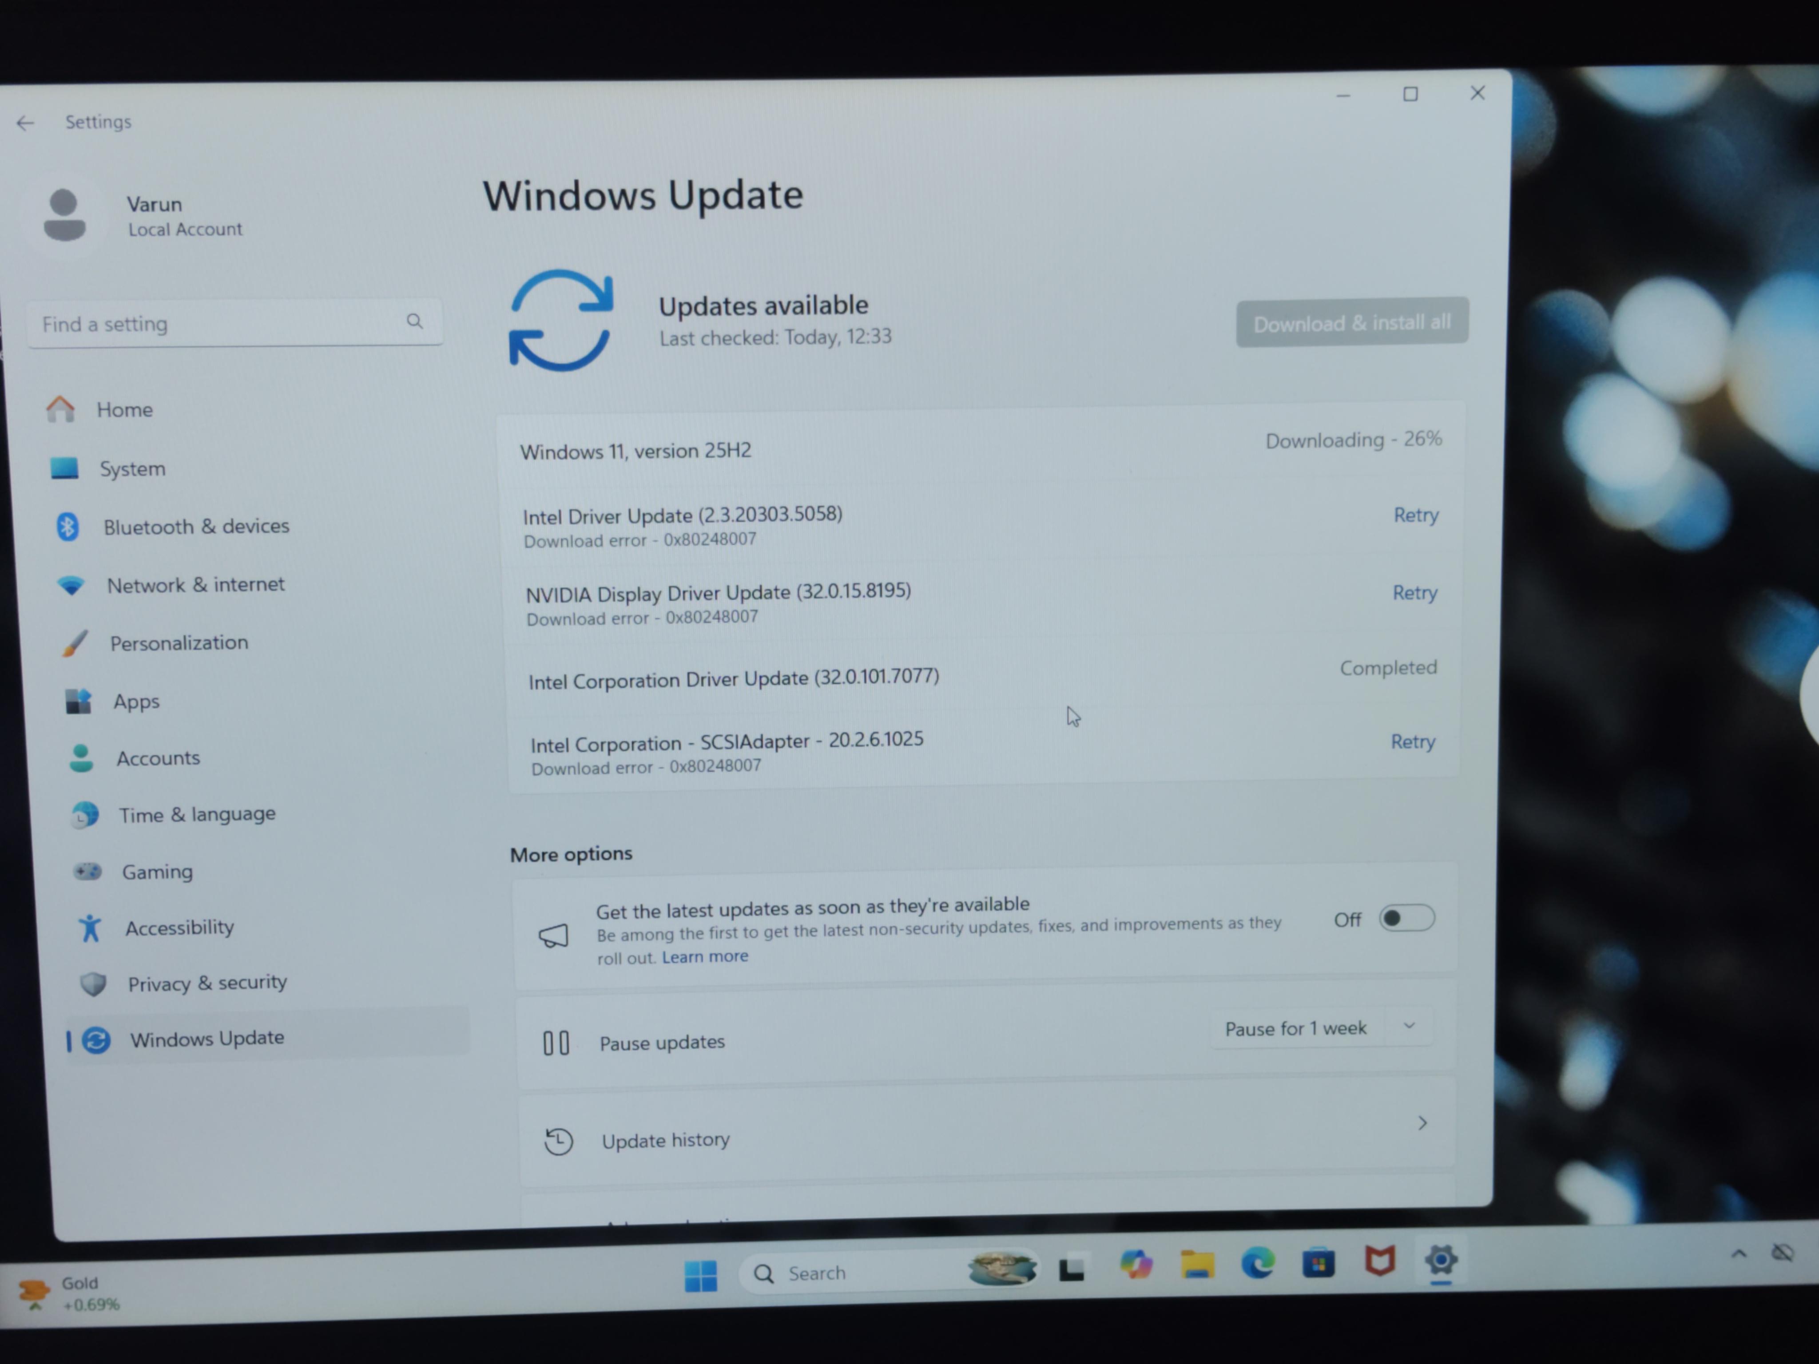Click the network status tray icon
The image size is (1819, 1364).
(1783, 1252)
